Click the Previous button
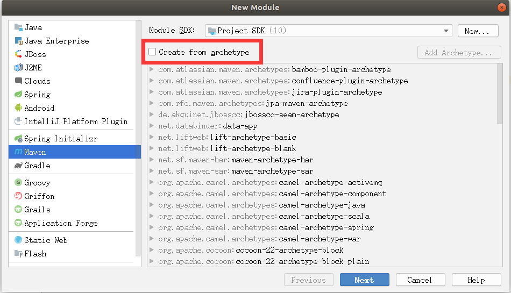This screenshot has height=293, width=511. point(309,280)
